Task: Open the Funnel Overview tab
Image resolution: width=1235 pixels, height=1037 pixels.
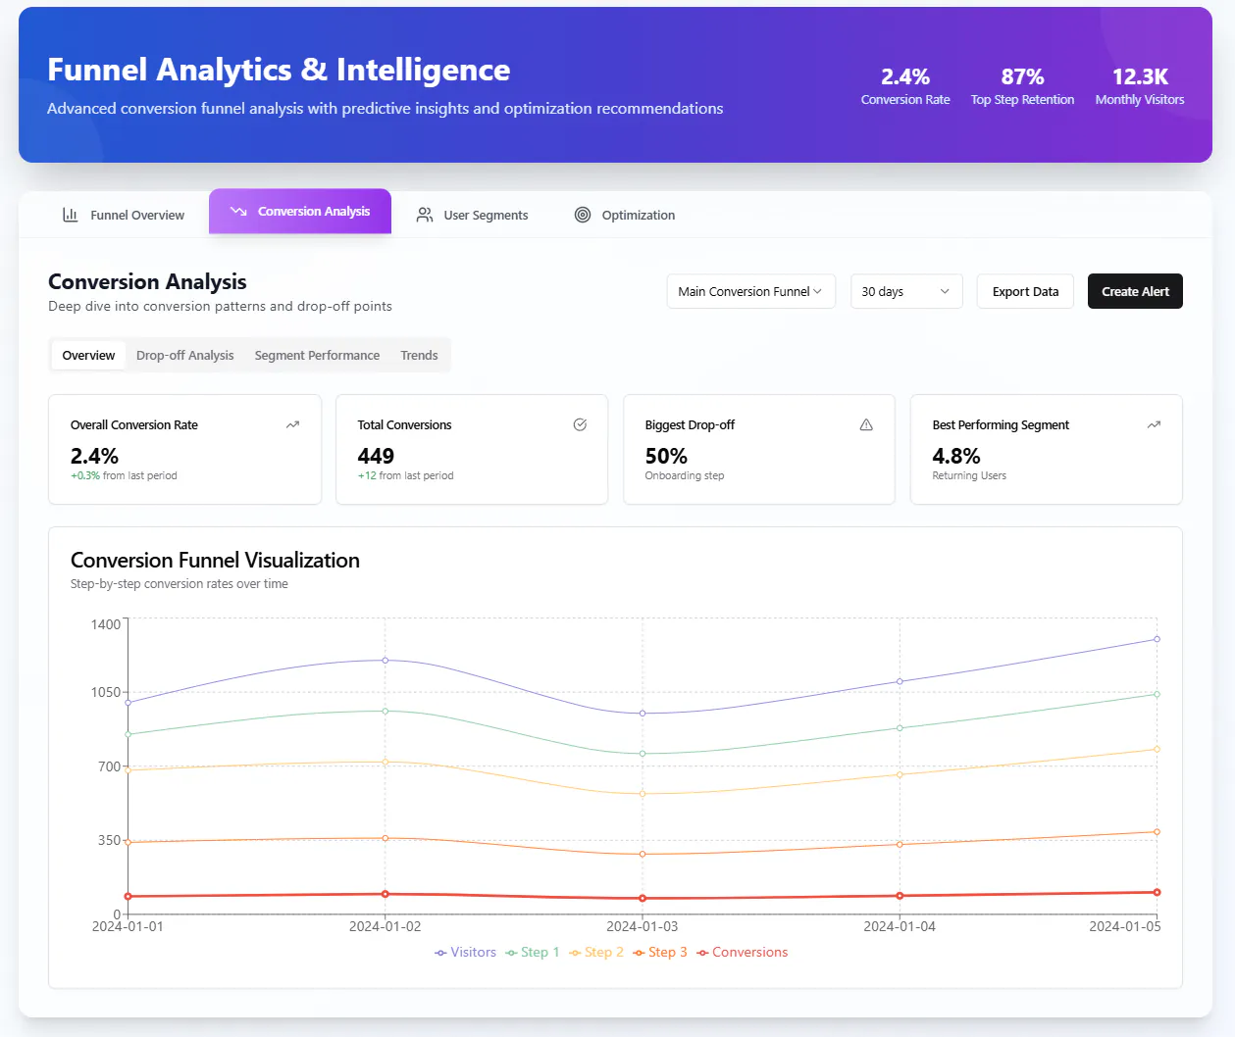Action: (x=124, y=215)
